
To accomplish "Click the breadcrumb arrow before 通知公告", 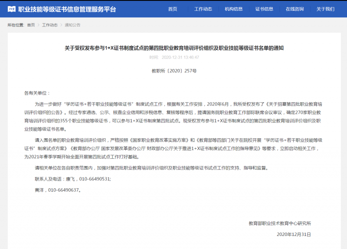I will coord(61,25).
